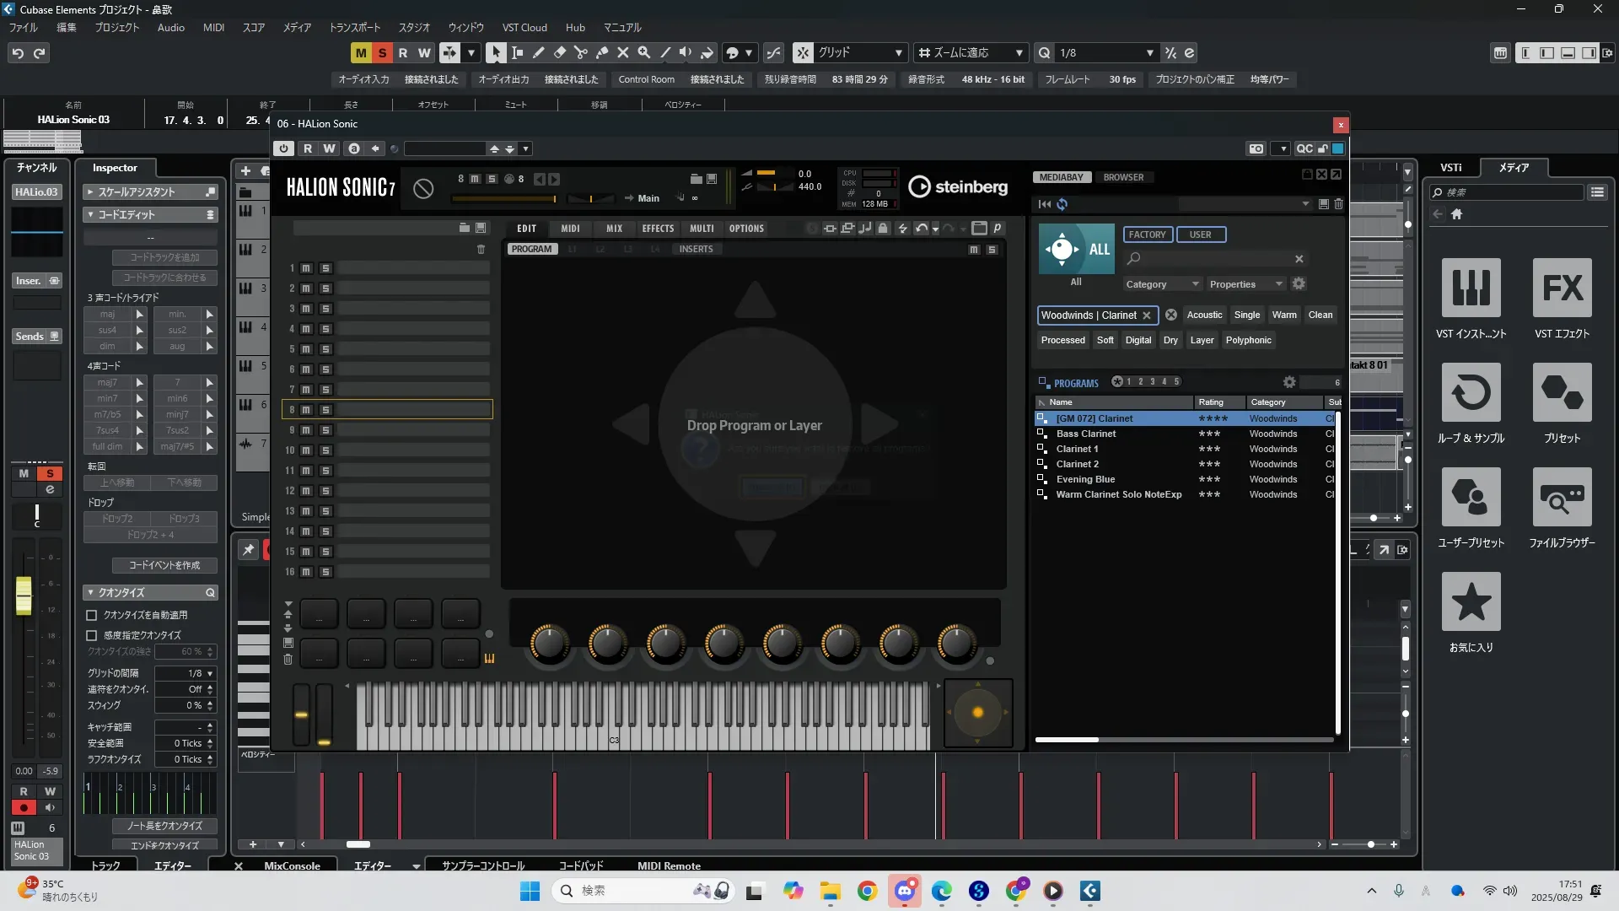Open Loops & Samples tile
Image resolution: width=1619 pixels, height=911 pixels.
coord(1471,393)
